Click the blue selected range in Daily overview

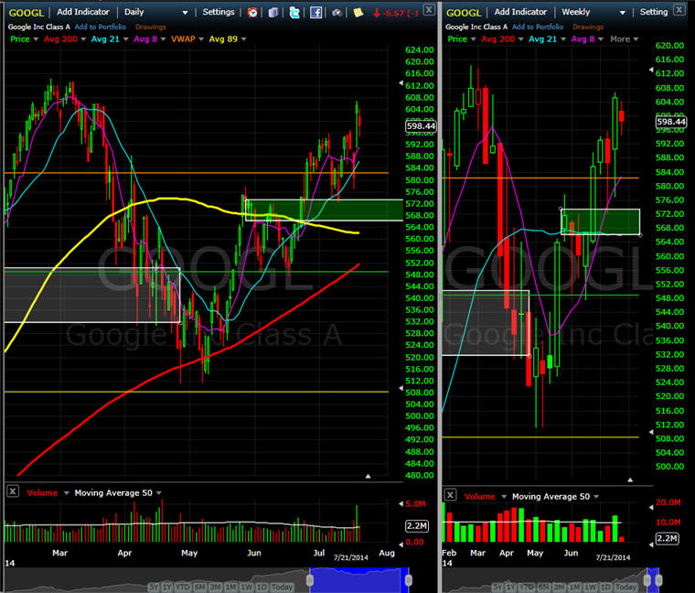pos(359,579)
